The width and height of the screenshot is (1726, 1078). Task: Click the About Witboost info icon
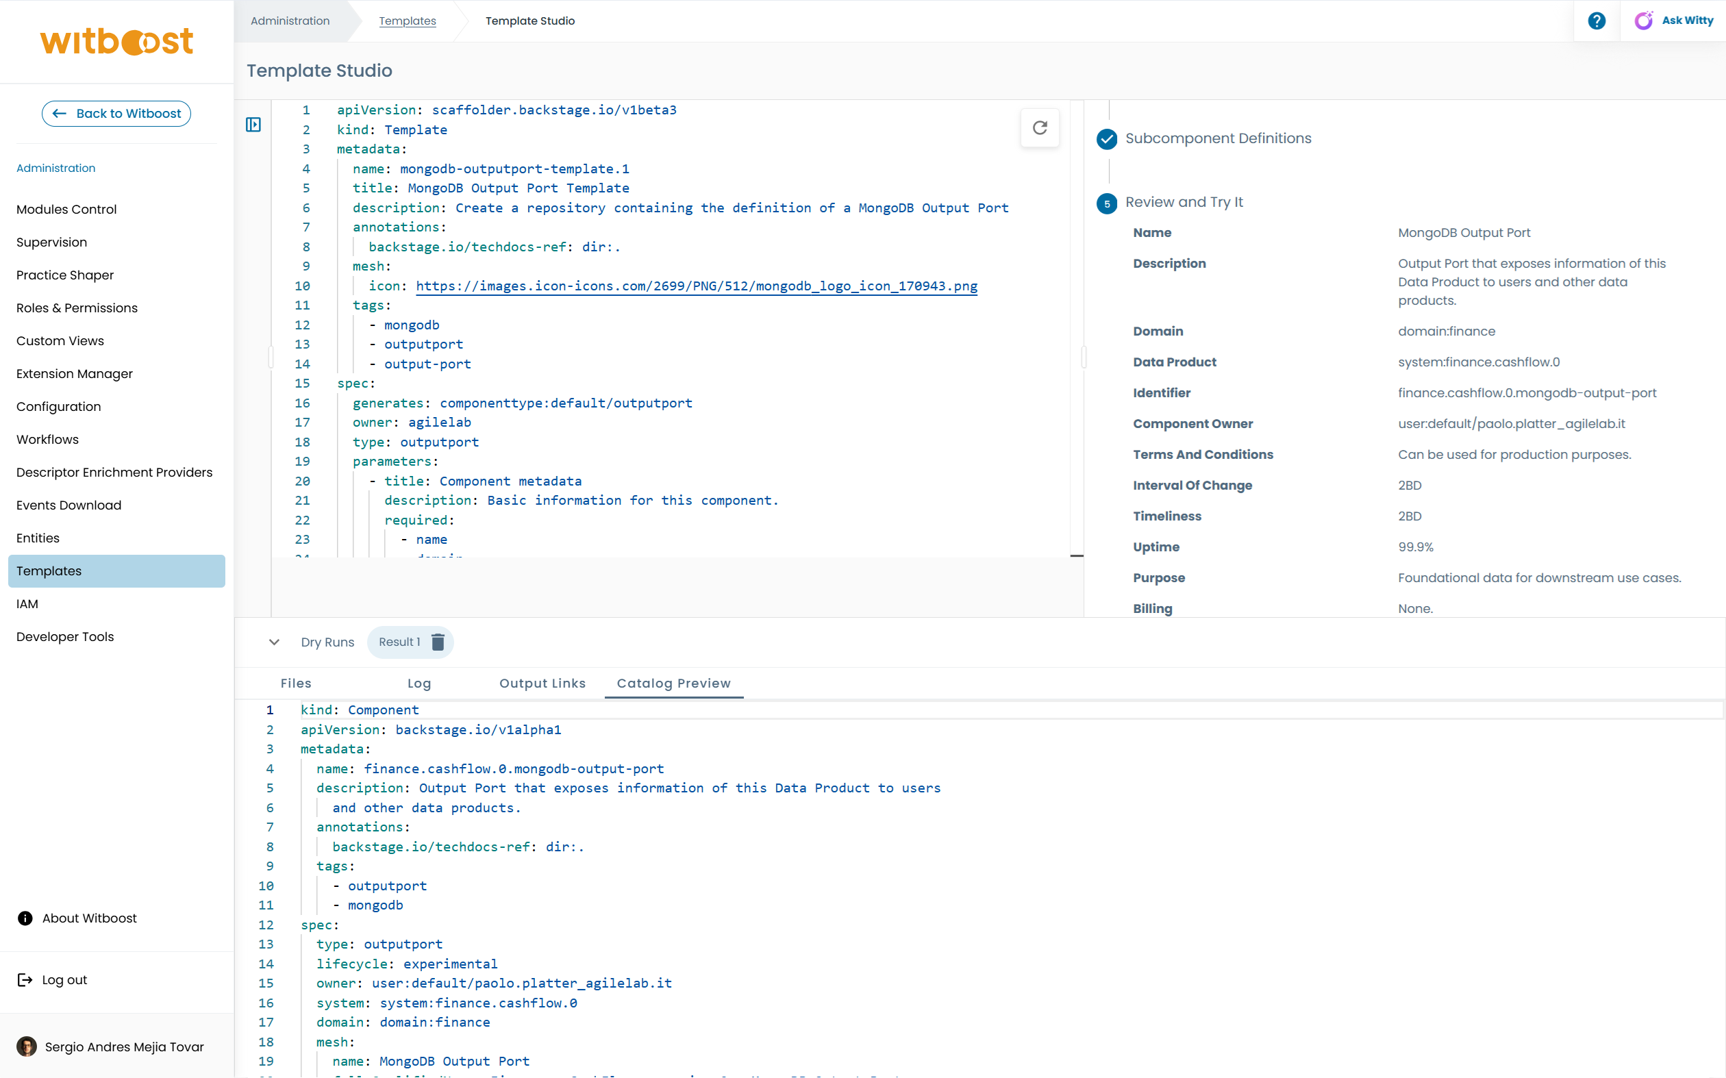[25, 918]
